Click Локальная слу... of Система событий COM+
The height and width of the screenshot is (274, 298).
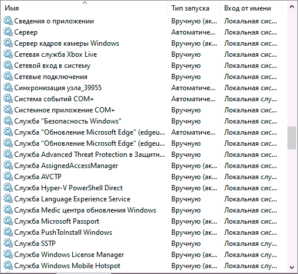(250, 99)
